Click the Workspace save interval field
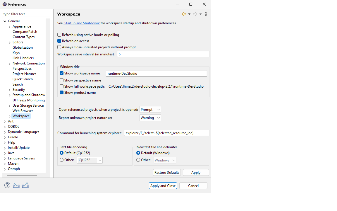 pos(163,54)
